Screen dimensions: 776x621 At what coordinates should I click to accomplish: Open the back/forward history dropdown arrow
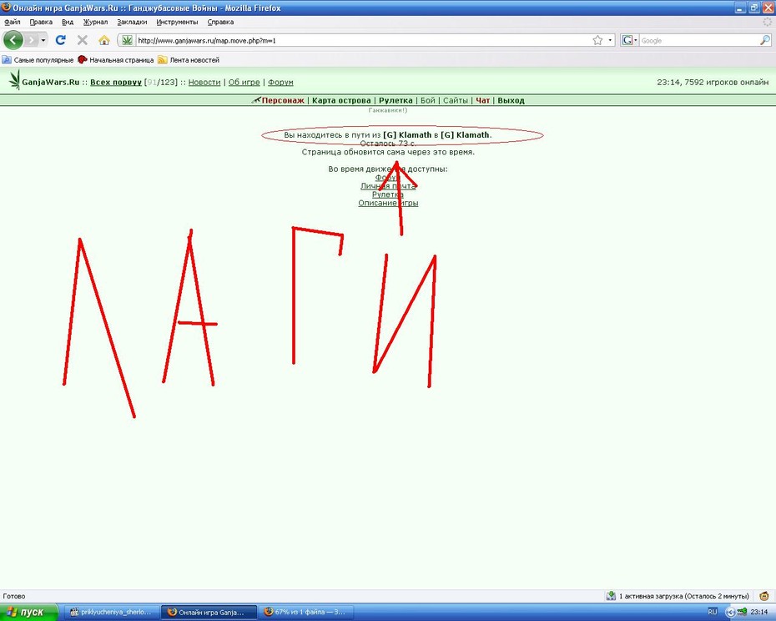pyautogui.click(x=43, y=40)
